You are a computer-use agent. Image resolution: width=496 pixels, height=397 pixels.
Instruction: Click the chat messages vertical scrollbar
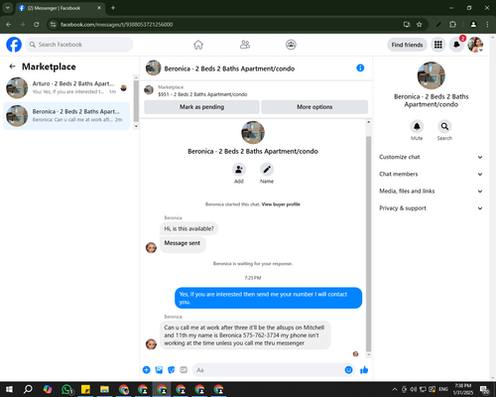tap(369, 243)
